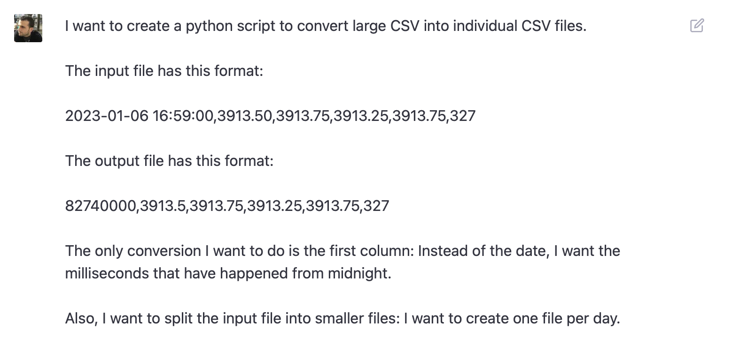Click the word "python" in the first line
The height and width of the screenshot is (345, 732).
click(x=207, y=26)
